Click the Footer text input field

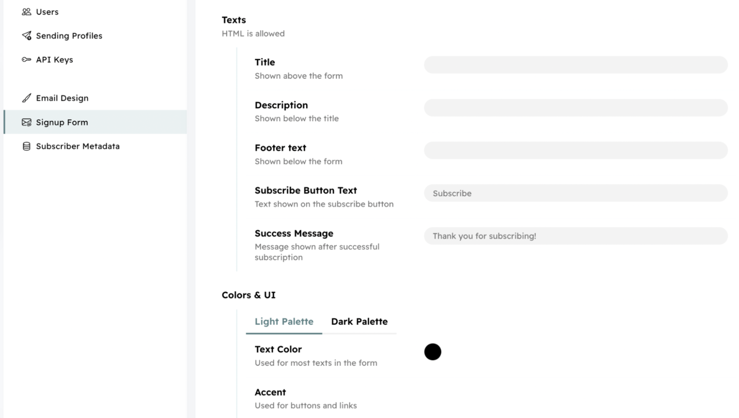coord(575,150)
